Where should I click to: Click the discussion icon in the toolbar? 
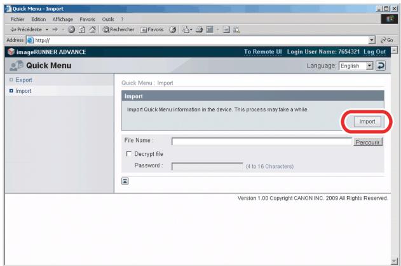point(226,30)
